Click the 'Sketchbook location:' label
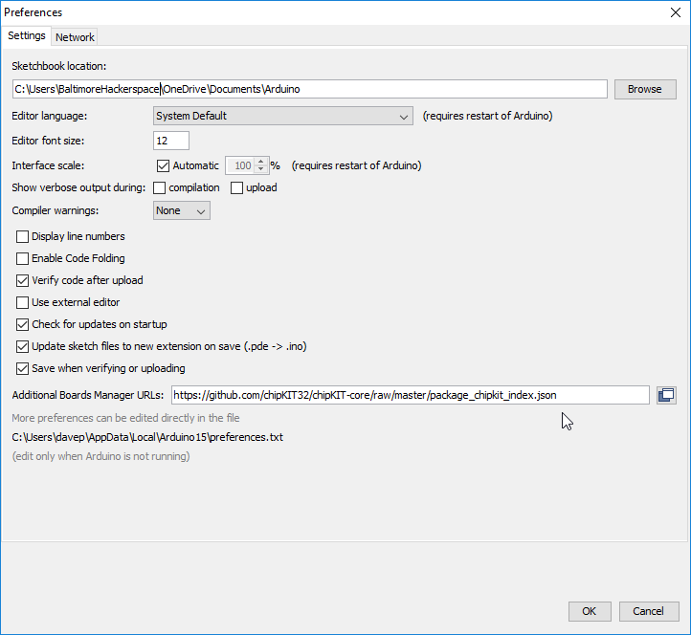Viewport: 691px width, 635px height. pos(59,66)
